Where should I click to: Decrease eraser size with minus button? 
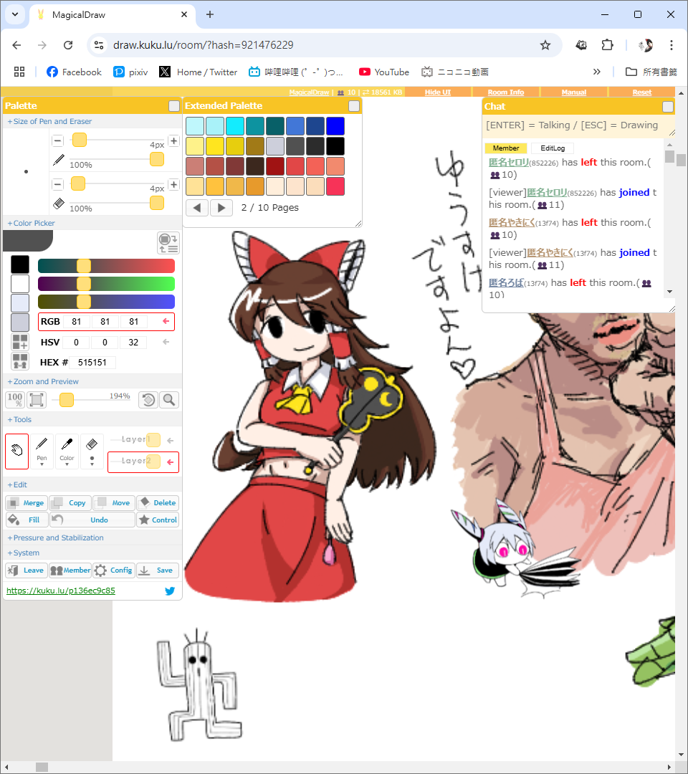pyautogui.click(x=58, y=185)
